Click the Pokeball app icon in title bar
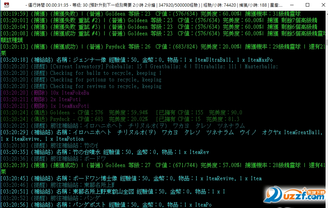 pos(7,5)
